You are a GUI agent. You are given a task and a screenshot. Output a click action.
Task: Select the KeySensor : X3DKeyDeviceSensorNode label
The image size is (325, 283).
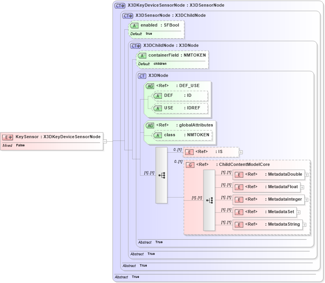point(58,137)
